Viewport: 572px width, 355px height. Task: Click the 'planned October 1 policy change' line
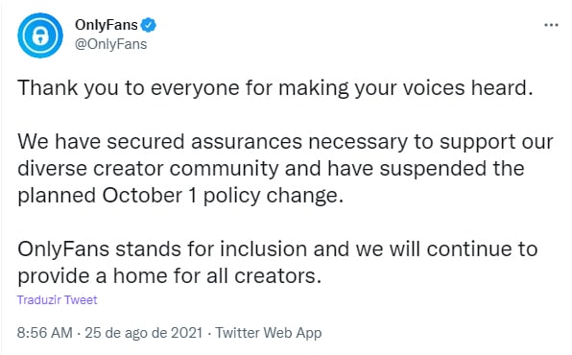(x=180, y=196)
